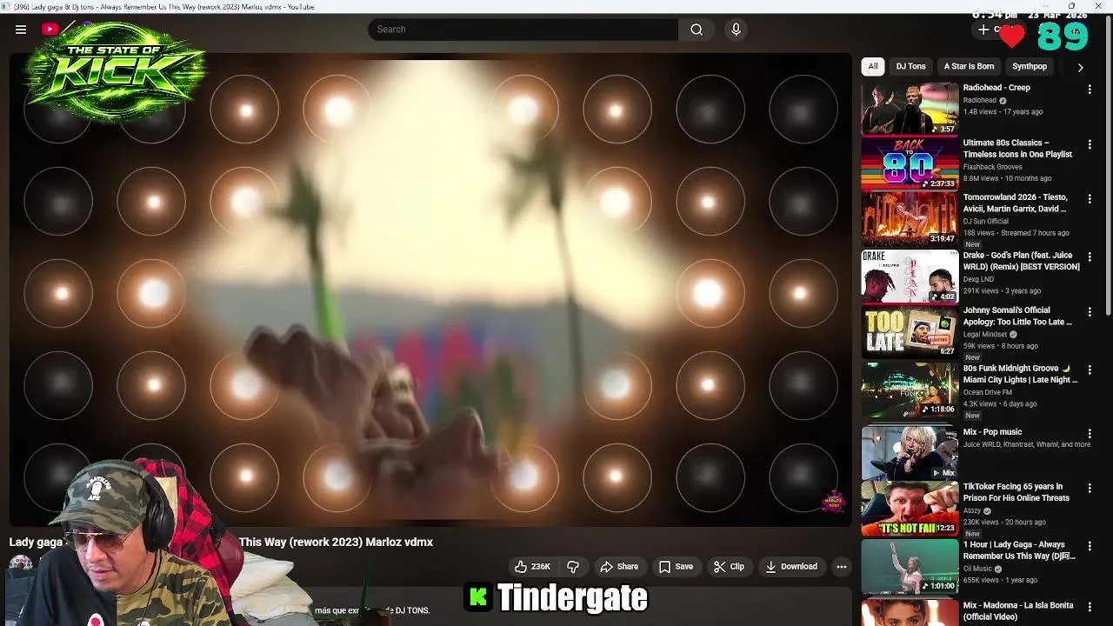The height and width of the screenshot is (626, 1113).
Task: Click into the YouTube Search field
Action: (x=523, y=30)
